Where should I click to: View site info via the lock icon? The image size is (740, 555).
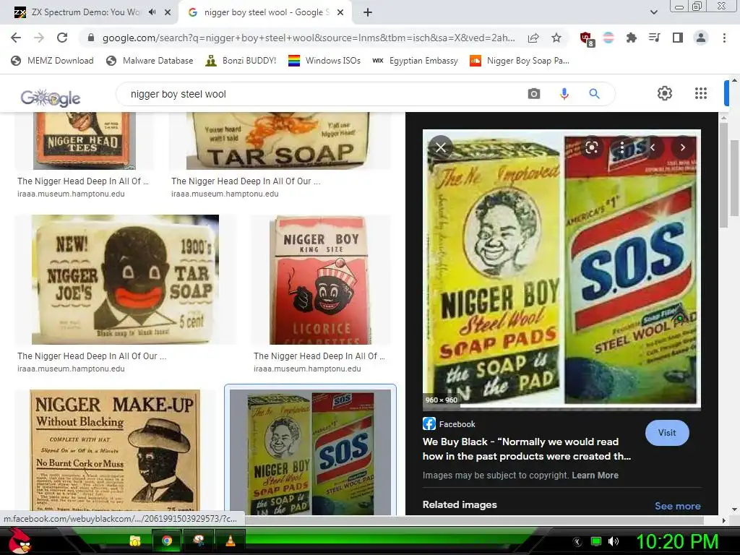91,38
